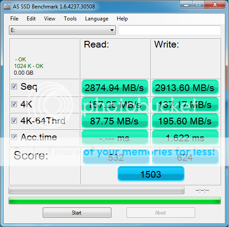
Task: Uncheck the 4K test checkbox
Action: (14, 104)
